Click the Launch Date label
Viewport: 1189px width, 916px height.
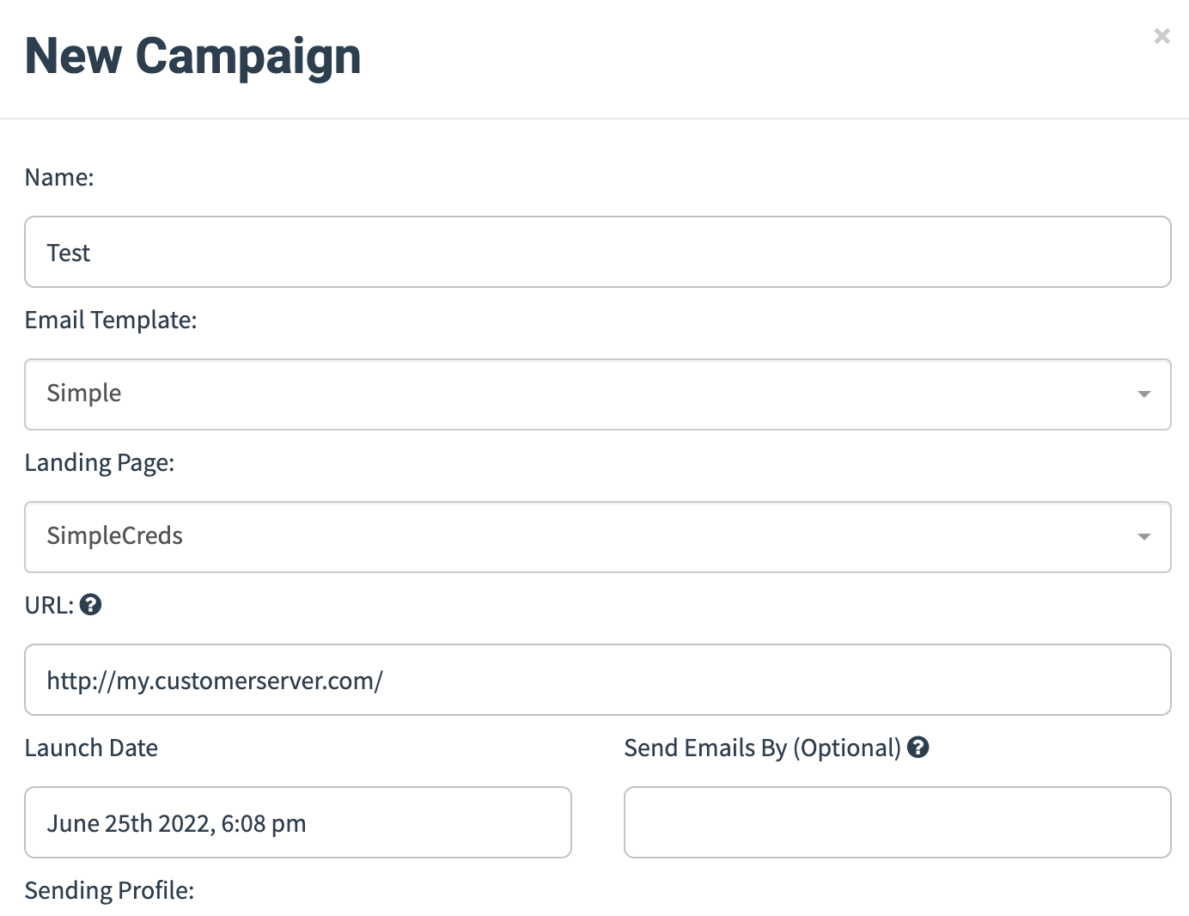click(91, 748)
